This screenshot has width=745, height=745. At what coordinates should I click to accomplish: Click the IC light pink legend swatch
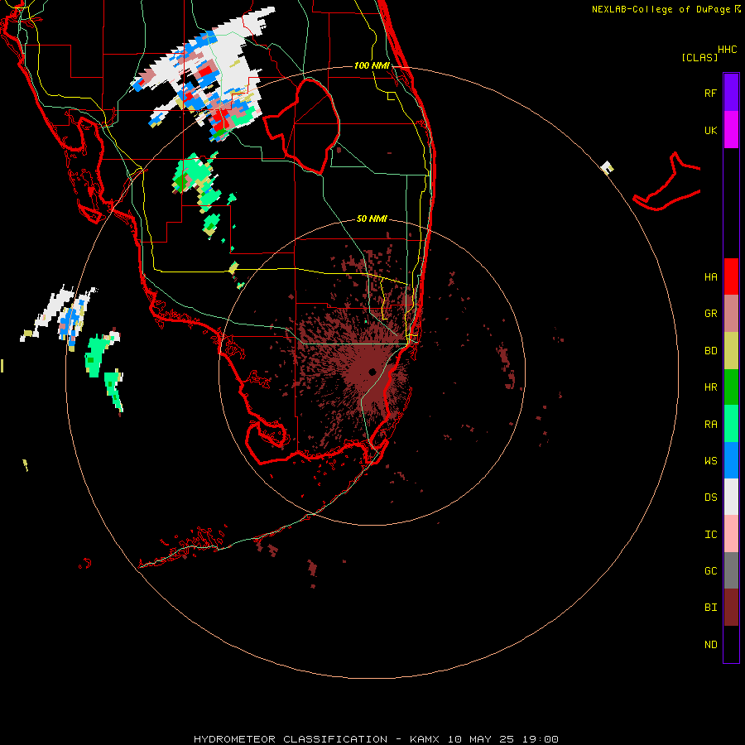tap(731, 534)
